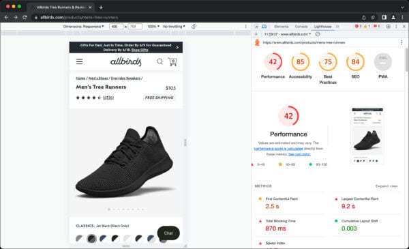Bookmark the page with the star icon
The height and width of the screenshot is (249, 409).
(x=373, y=17)
